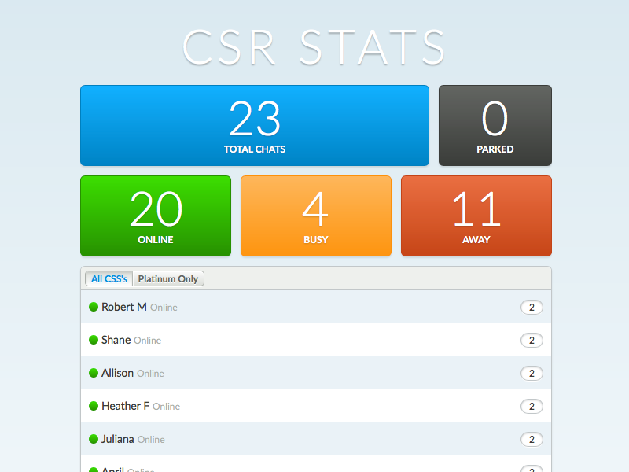
Task: Open the blue Total Chats stat tile
Action: 254,124
